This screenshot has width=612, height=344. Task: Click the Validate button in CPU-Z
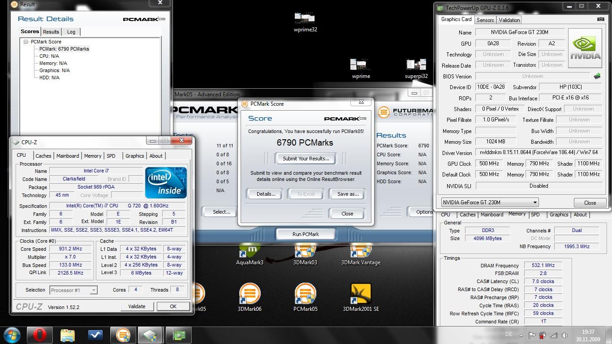point(137,306)
